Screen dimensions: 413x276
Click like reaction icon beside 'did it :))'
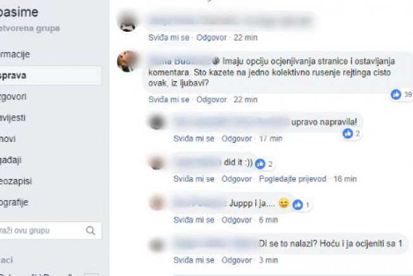tap(260, 164)
